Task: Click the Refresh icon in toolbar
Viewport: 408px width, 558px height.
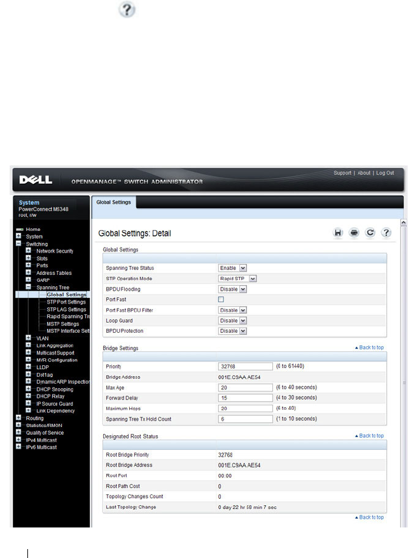Action: [370, 233]
